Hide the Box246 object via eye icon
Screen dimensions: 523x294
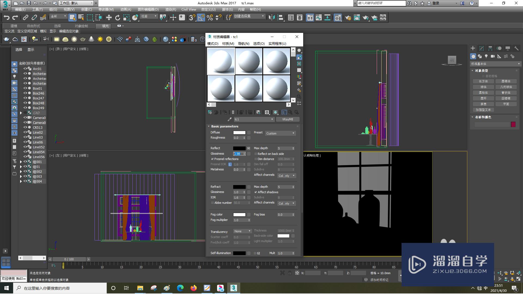[x=25, y=93]
